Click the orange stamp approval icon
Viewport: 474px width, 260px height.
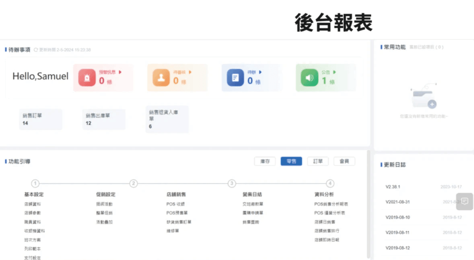point(161,78)
